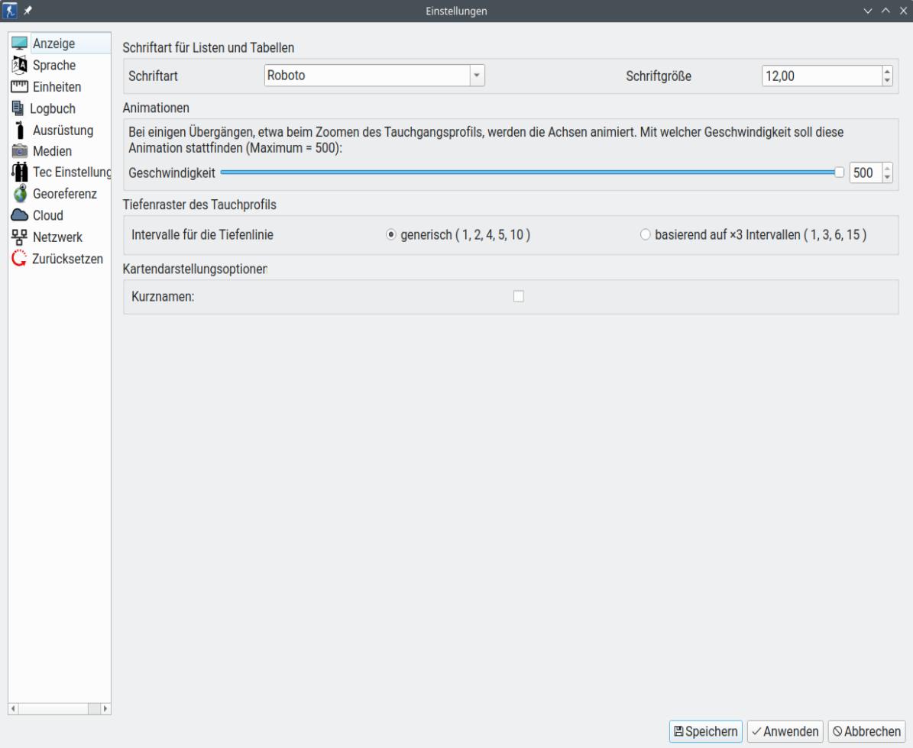Image resolution: width=913 pixels, height=748 pixels.
Task: Select the Einheiten sidebar icon
Action: 19,87
